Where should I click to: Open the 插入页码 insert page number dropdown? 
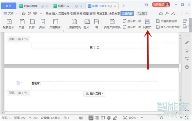(94, 94)
